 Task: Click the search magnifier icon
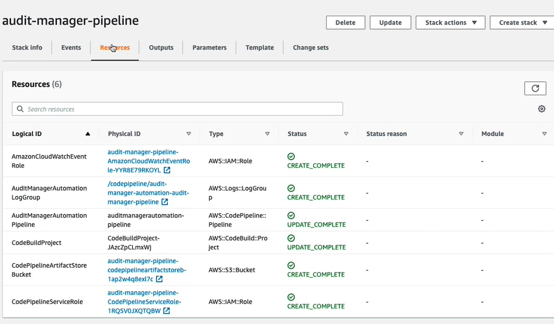(x=20, y=109)
